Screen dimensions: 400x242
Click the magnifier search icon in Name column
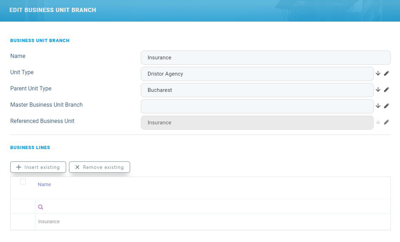[41, 207]
